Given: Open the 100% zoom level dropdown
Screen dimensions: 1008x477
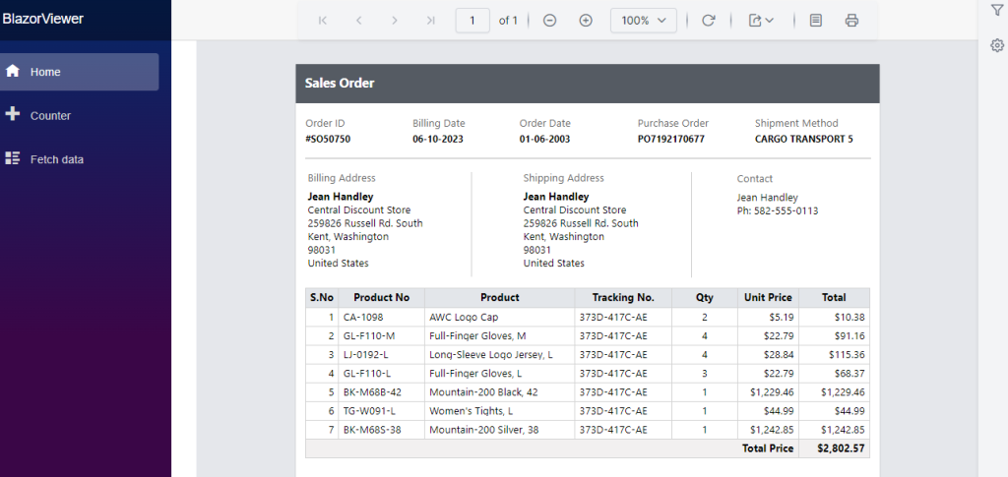Looking at the screenshot, I should coord(644,21).
